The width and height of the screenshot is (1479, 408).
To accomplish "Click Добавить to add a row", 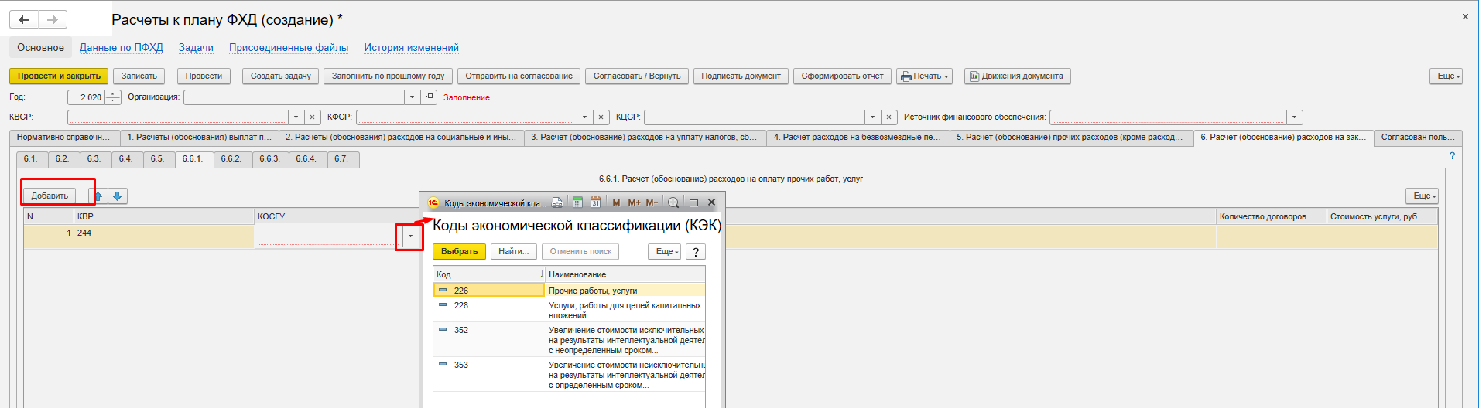I will [x=50, y=196].
